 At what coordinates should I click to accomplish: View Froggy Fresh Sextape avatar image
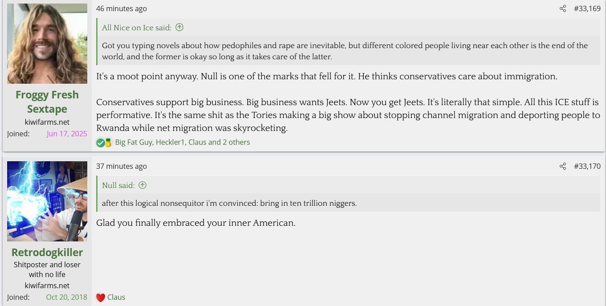47,44
